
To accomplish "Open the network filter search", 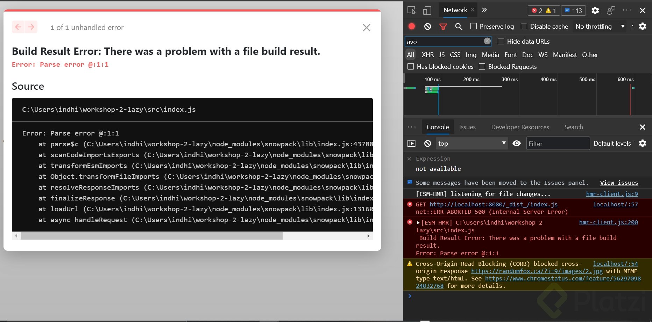I will coord(459,26).
